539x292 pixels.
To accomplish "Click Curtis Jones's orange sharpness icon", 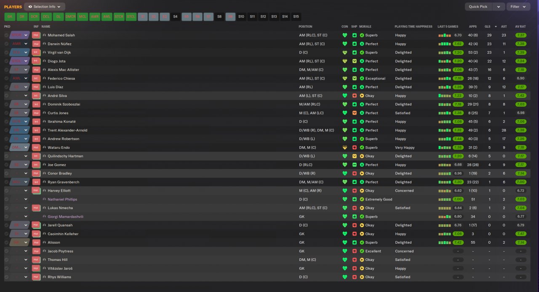I will (355, 113).
